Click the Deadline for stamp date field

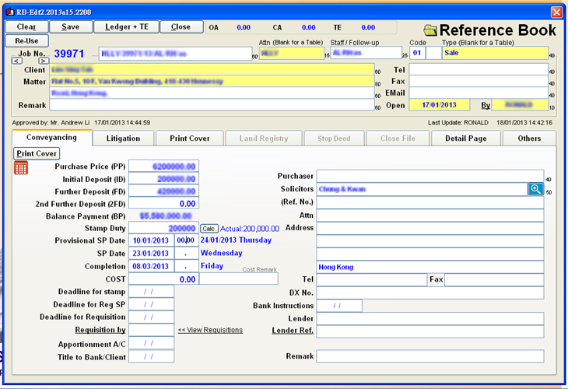coord(152,292)
